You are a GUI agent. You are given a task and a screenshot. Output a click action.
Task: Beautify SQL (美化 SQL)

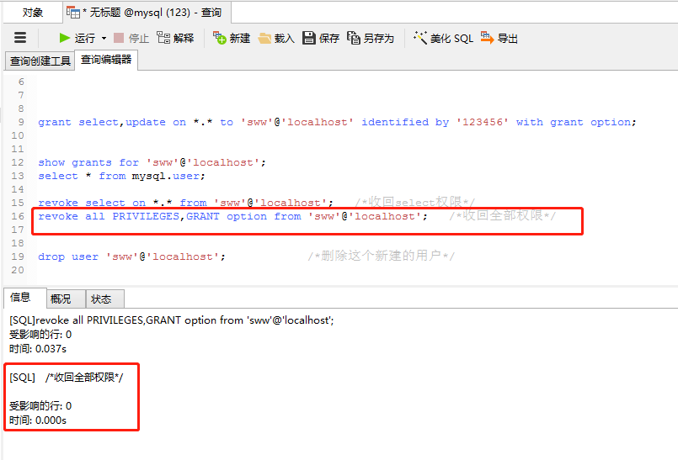[443, 38]
